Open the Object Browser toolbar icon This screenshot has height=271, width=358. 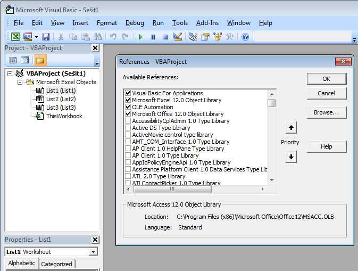(x=218, y=37)
